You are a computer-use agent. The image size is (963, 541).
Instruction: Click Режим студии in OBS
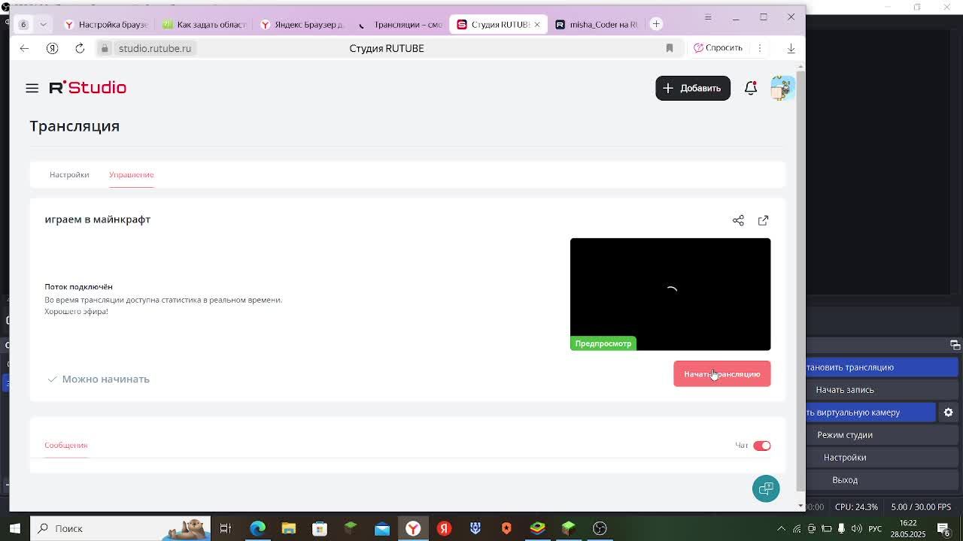[x=845, y=434]
